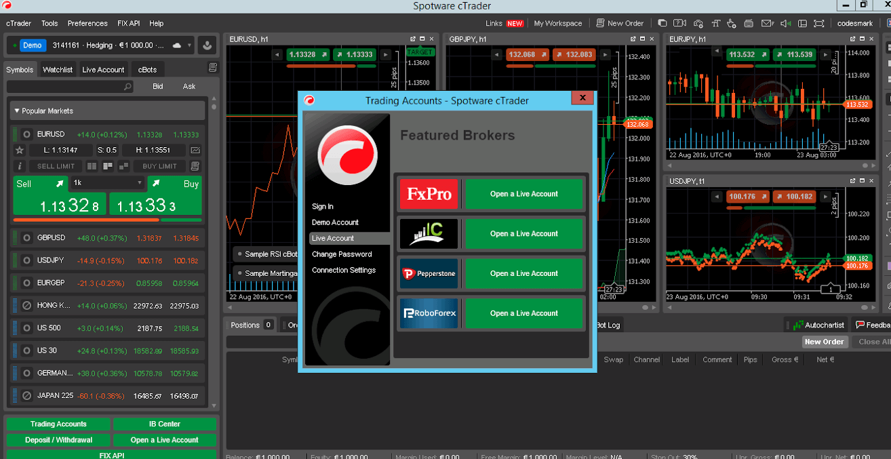This screenshot has width=891, height=459.
Task: Open the Tools menu
Action: [x=49, y=23]
